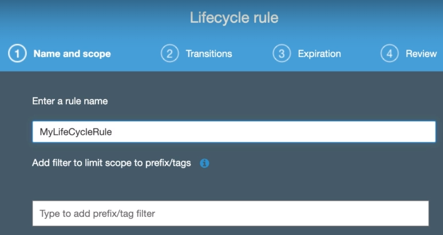Open the prefix/tags info icon
Image resolution: width=443 pixels, height=235 pixels.
pyautogui.click(x=204, y=163)
